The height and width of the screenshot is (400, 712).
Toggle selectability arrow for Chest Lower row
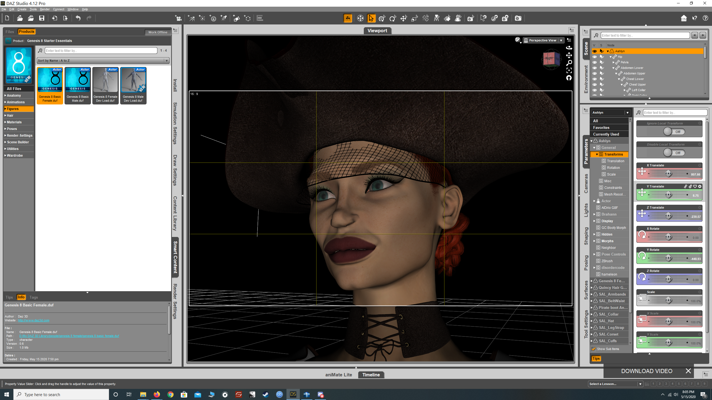[x=602, y=79]
